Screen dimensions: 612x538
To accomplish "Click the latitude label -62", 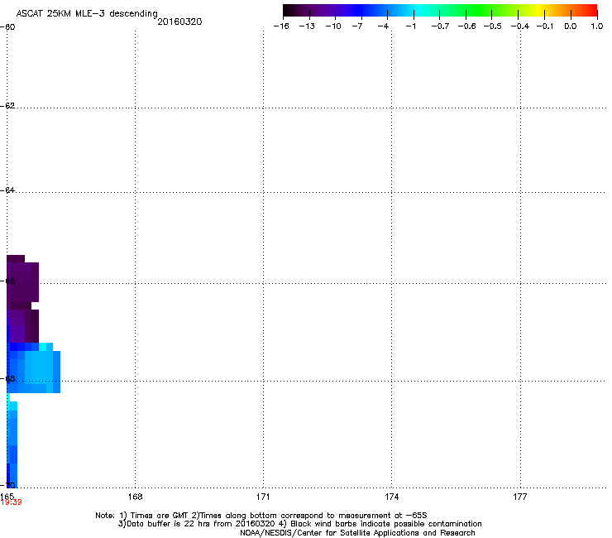I will (7, 106).
